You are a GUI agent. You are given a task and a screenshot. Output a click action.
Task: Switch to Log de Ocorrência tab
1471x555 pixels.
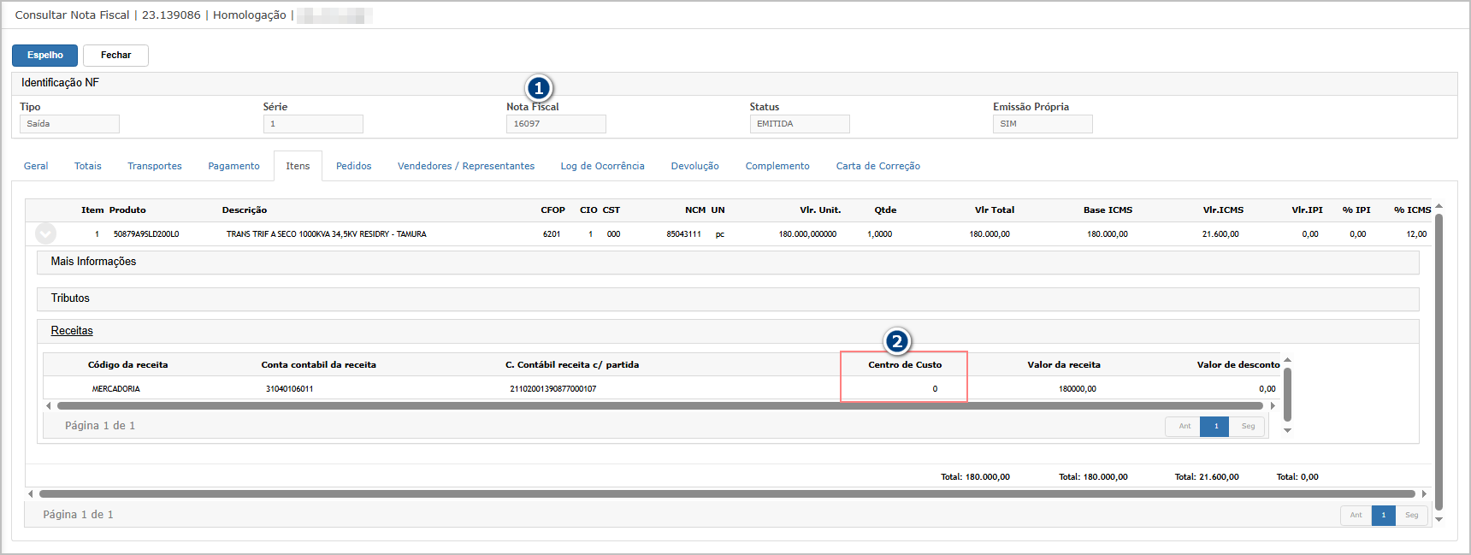tap(602, 166)
